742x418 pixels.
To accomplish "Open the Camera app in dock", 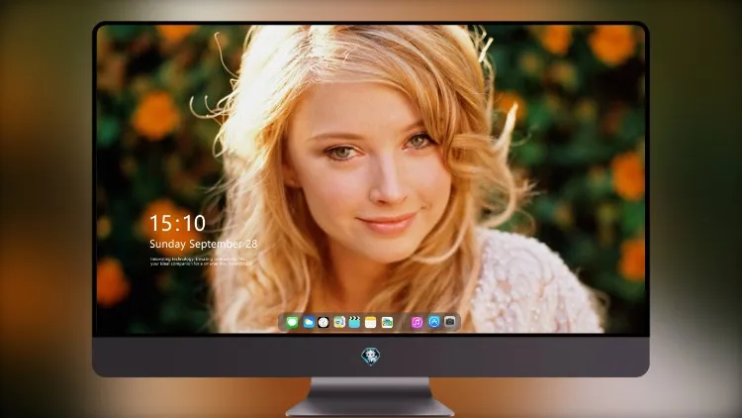I will 450,322.
